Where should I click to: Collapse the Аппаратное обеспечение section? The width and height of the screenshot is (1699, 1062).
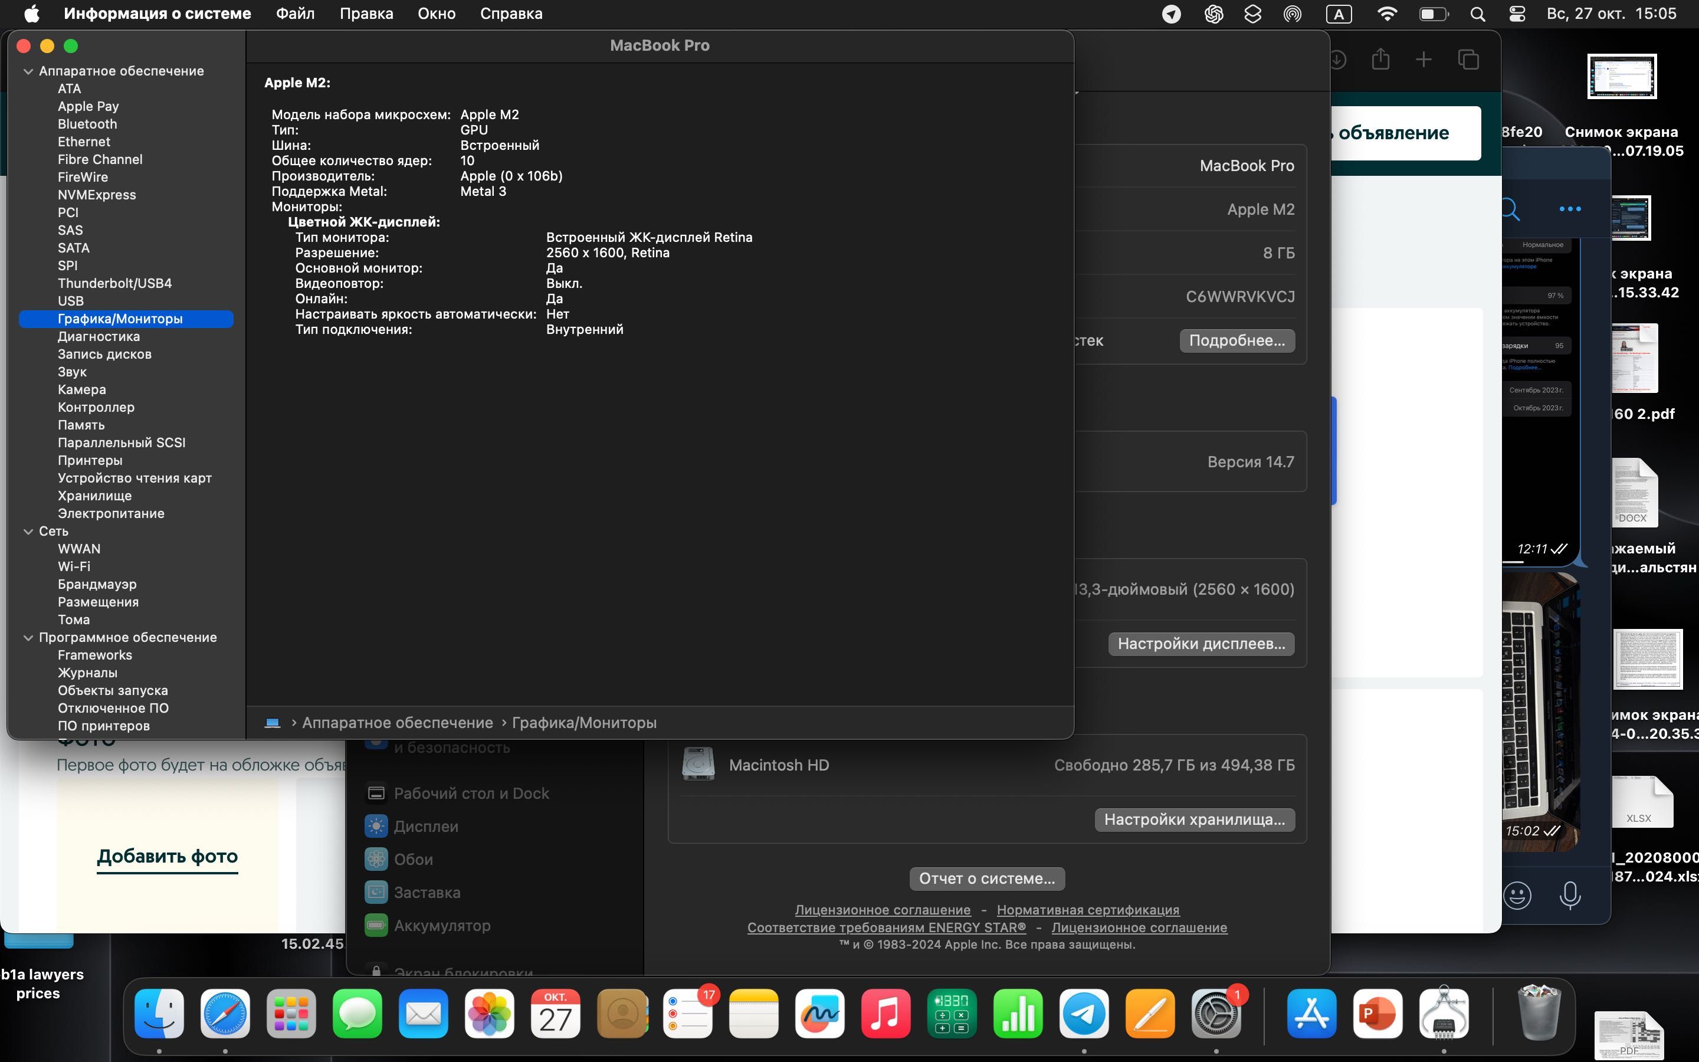click(28, 71)
